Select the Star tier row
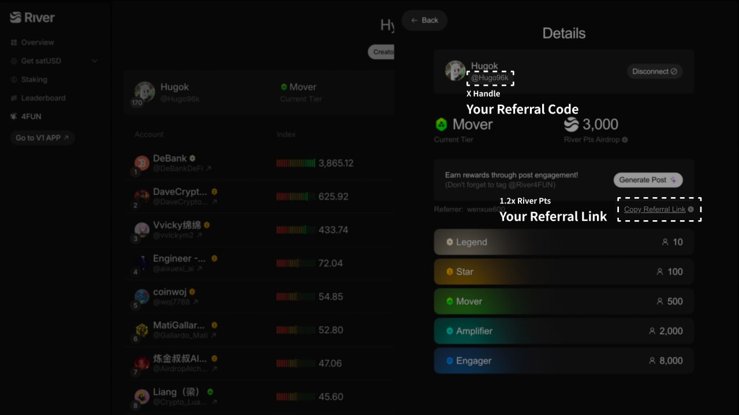This screenshot has height=415, width=739. point(564,271)
